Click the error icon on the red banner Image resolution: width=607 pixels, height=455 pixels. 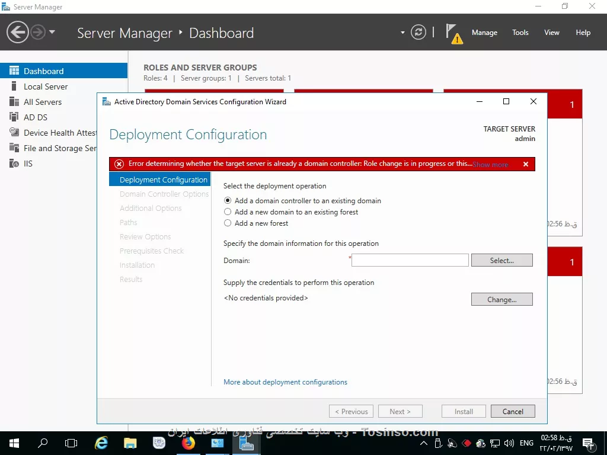coord(119,164)
